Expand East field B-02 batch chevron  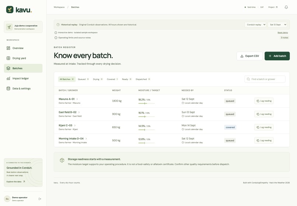tap(79, 112)
